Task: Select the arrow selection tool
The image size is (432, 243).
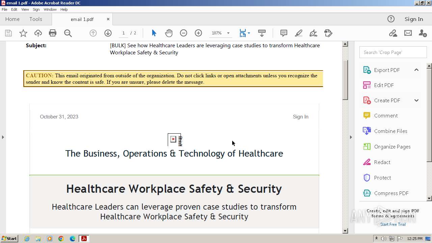Action: (x=154, y=33)
